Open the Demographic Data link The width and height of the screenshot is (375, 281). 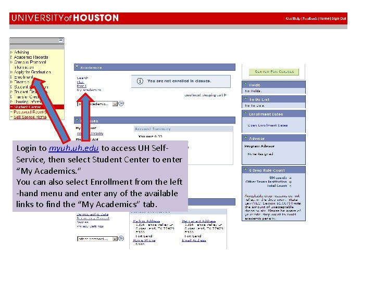click(93, 214)
